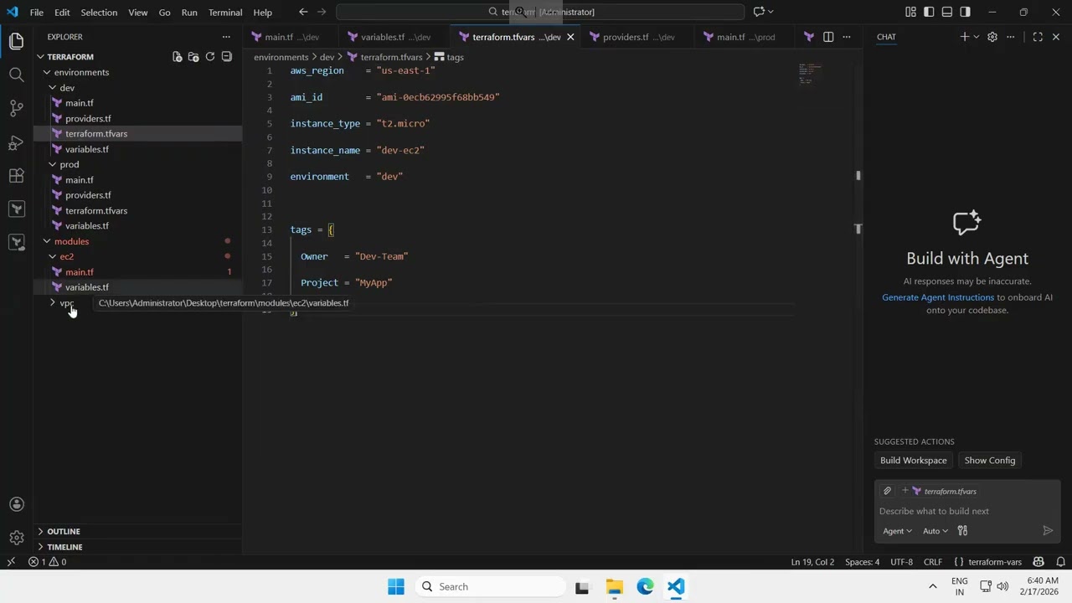The image size is (1072, 603).
Task: Open the Source Control view
Action: [16, 108]
